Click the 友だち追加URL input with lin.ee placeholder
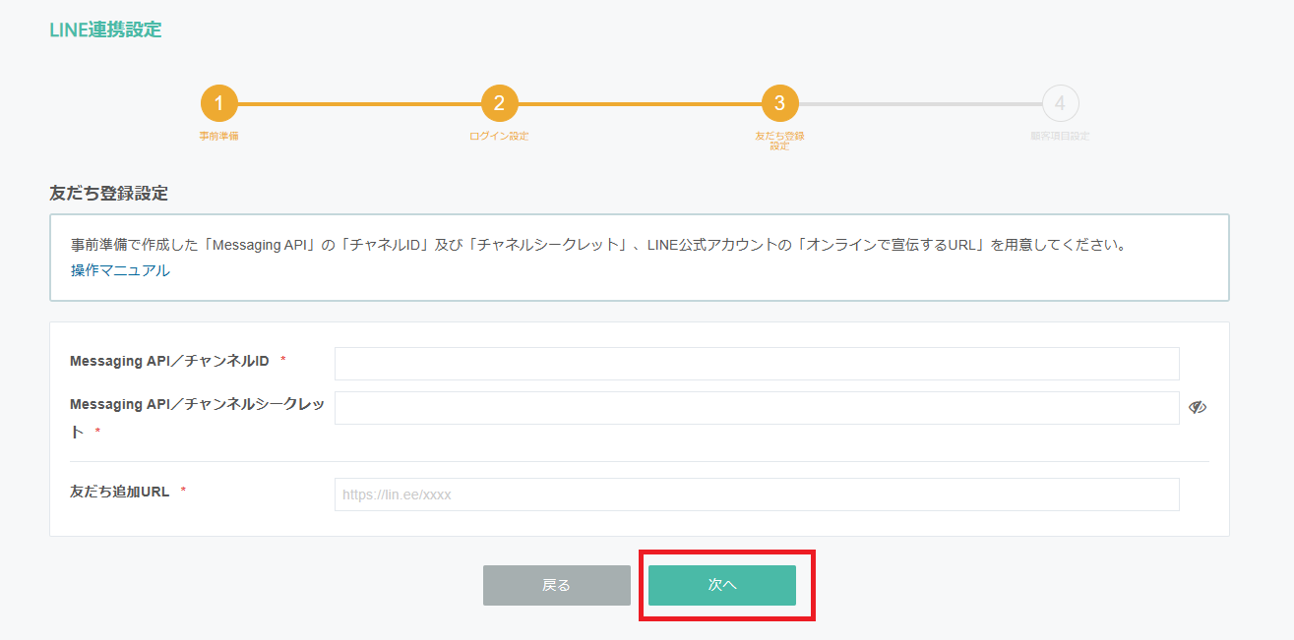 click(756, 495)
